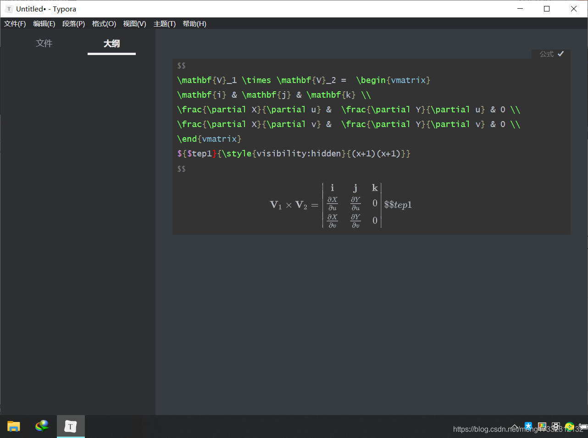This screenshot has height=438, width=588.
Task: Click the rendered $$tep1 text
Action: [x=398, y=205]
